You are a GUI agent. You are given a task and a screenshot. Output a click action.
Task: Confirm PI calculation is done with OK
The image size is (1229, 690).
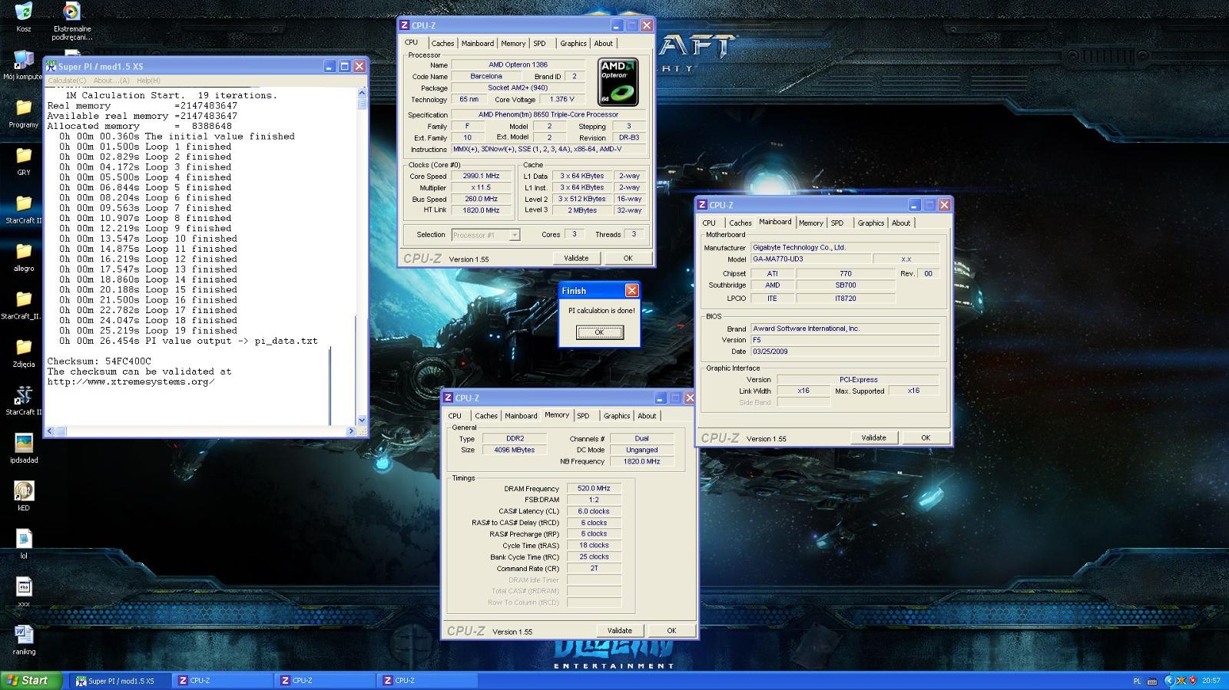click(x=599, y=332)
